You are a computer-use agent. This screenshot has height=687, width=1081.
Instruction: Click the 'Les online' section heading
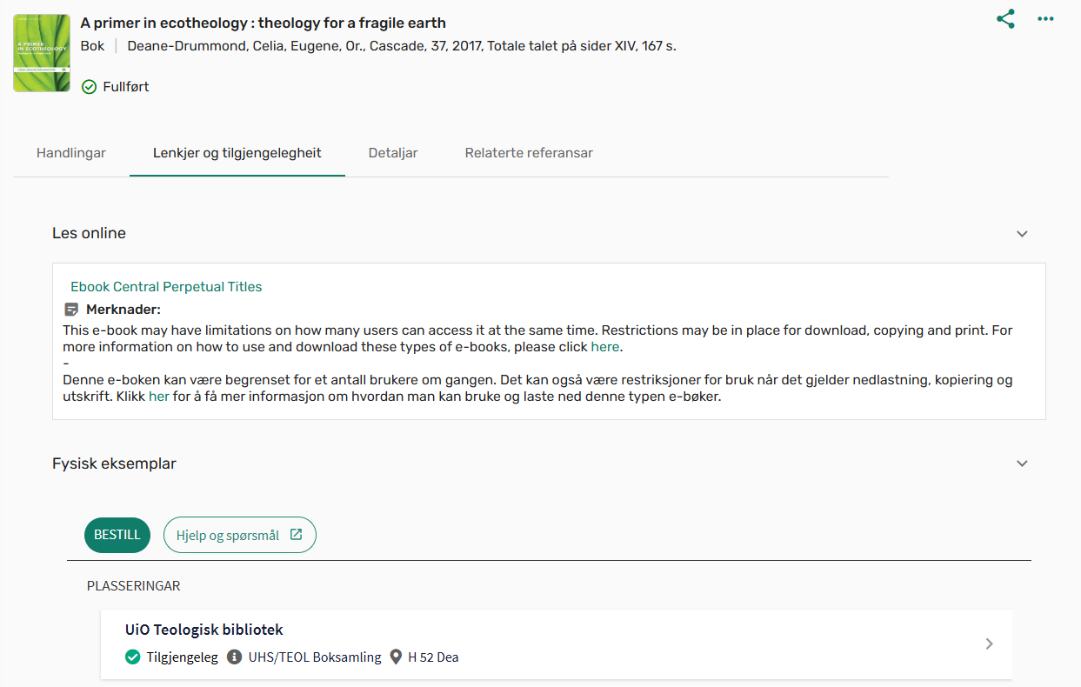90,233
